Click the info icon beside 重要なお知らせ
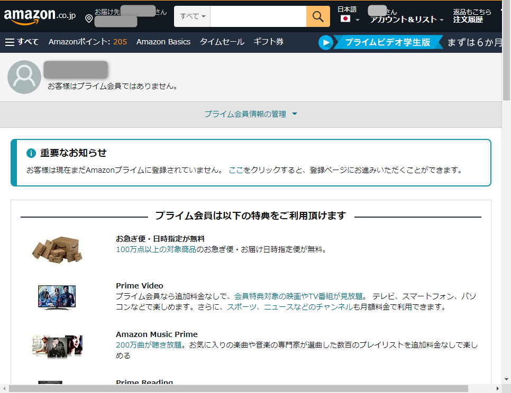Screen dimensions: 511x393 31,153
